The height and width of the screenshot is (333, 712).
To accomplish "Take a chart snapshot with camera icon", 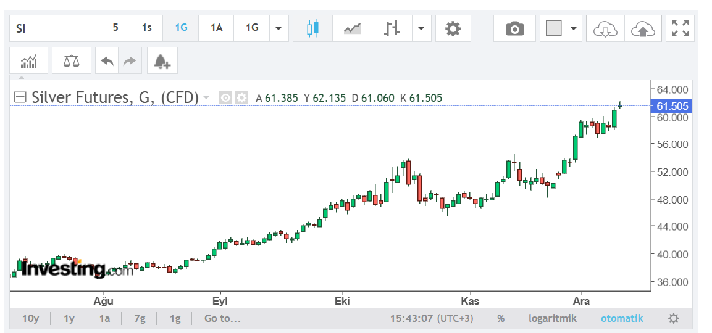I will pos(514,28).
